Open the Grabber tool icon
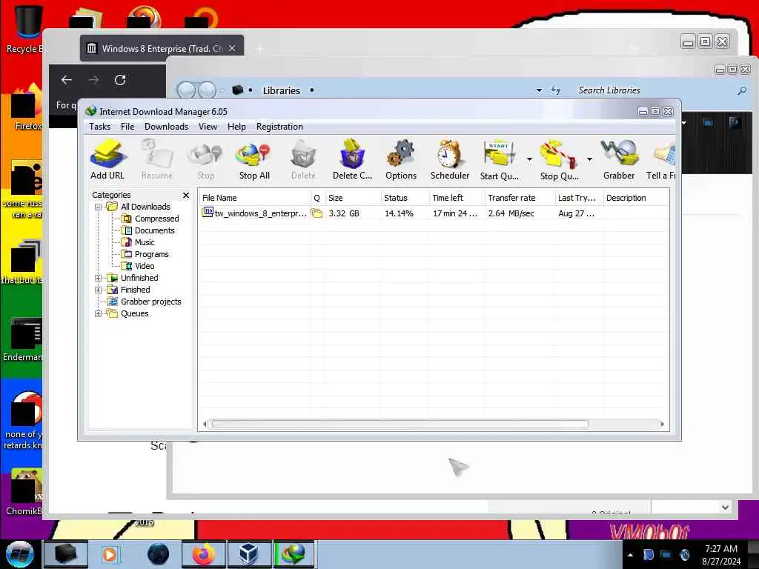 point(619,160)
